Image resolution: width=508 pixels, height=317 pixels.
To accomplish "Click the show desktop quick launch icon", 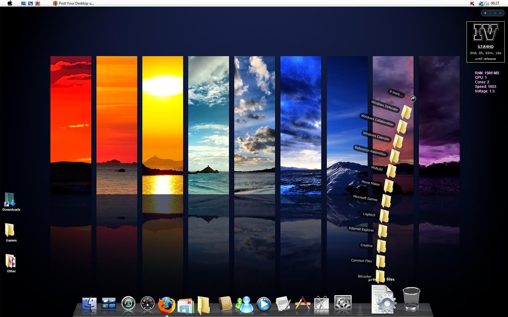I will 23,3.
